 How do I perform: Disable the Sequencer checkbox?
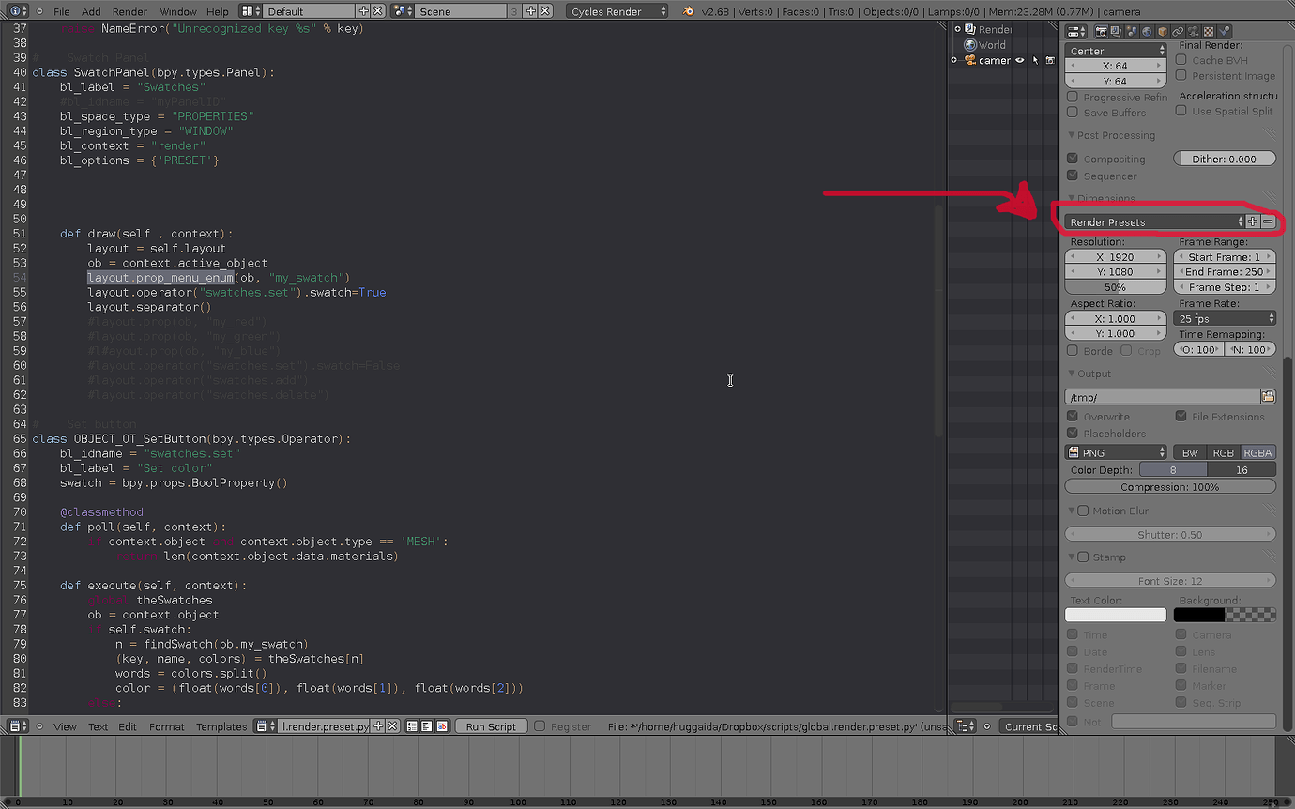click(1073, 176)
